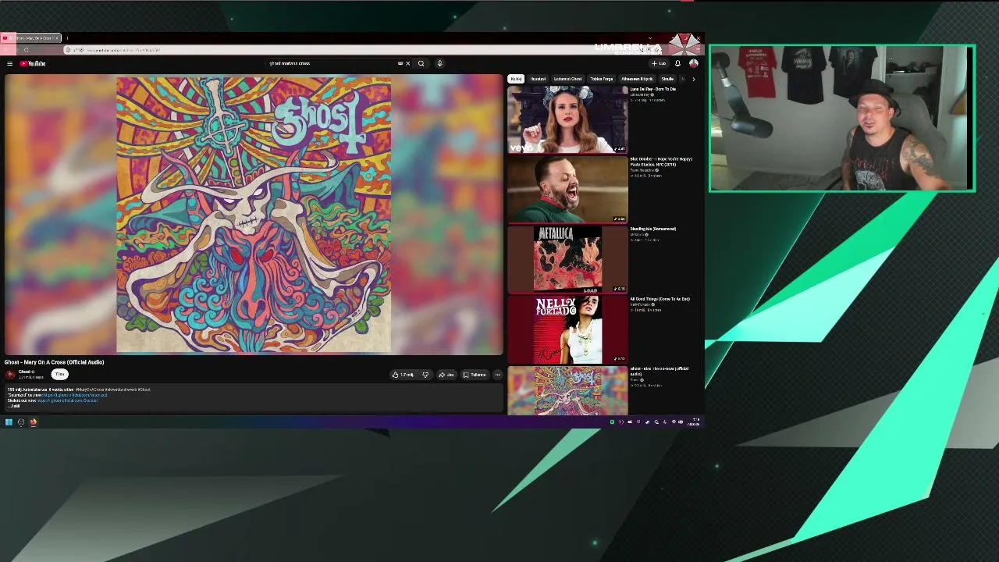Viewport: 999px width, 562px height.
Task: Open the Create (Luo) button
Action: (x=659, y=64)
